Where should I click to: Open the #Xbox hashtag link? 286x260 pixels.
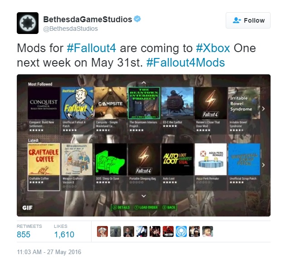(x=213, y=48)
